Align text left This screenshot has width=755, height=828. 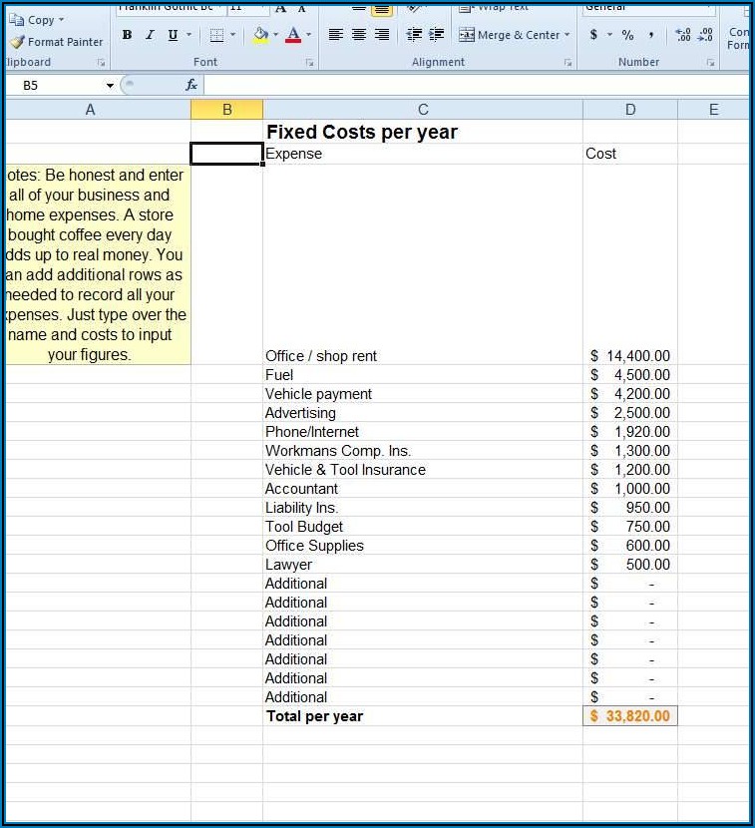point(336,35)
